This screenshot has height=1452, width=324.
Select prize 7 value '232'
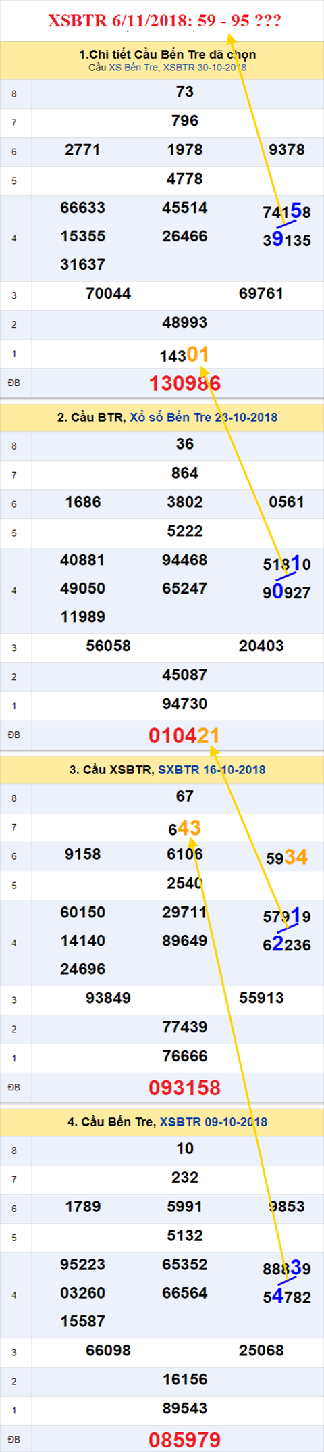[x=184, y=1178]
